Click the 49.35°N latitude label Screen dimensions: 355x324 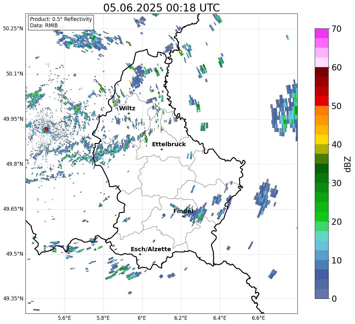pos(13,299)
